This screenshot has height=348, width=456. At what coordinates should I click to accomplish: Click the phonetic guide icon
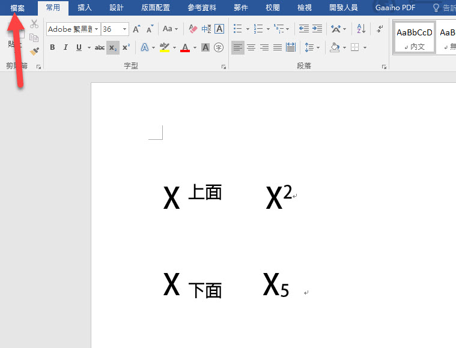[206, 29]
